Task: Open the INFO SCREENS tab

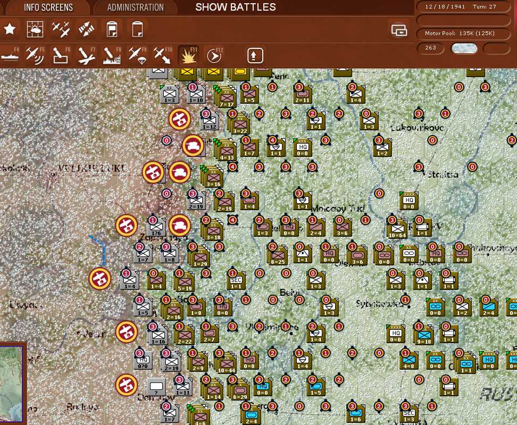Action: coord(48,7)
